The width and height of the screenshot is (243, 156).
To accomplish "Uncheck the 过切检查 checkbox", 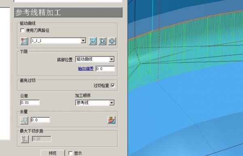I will pyautogui.click(x=113, y=85).
